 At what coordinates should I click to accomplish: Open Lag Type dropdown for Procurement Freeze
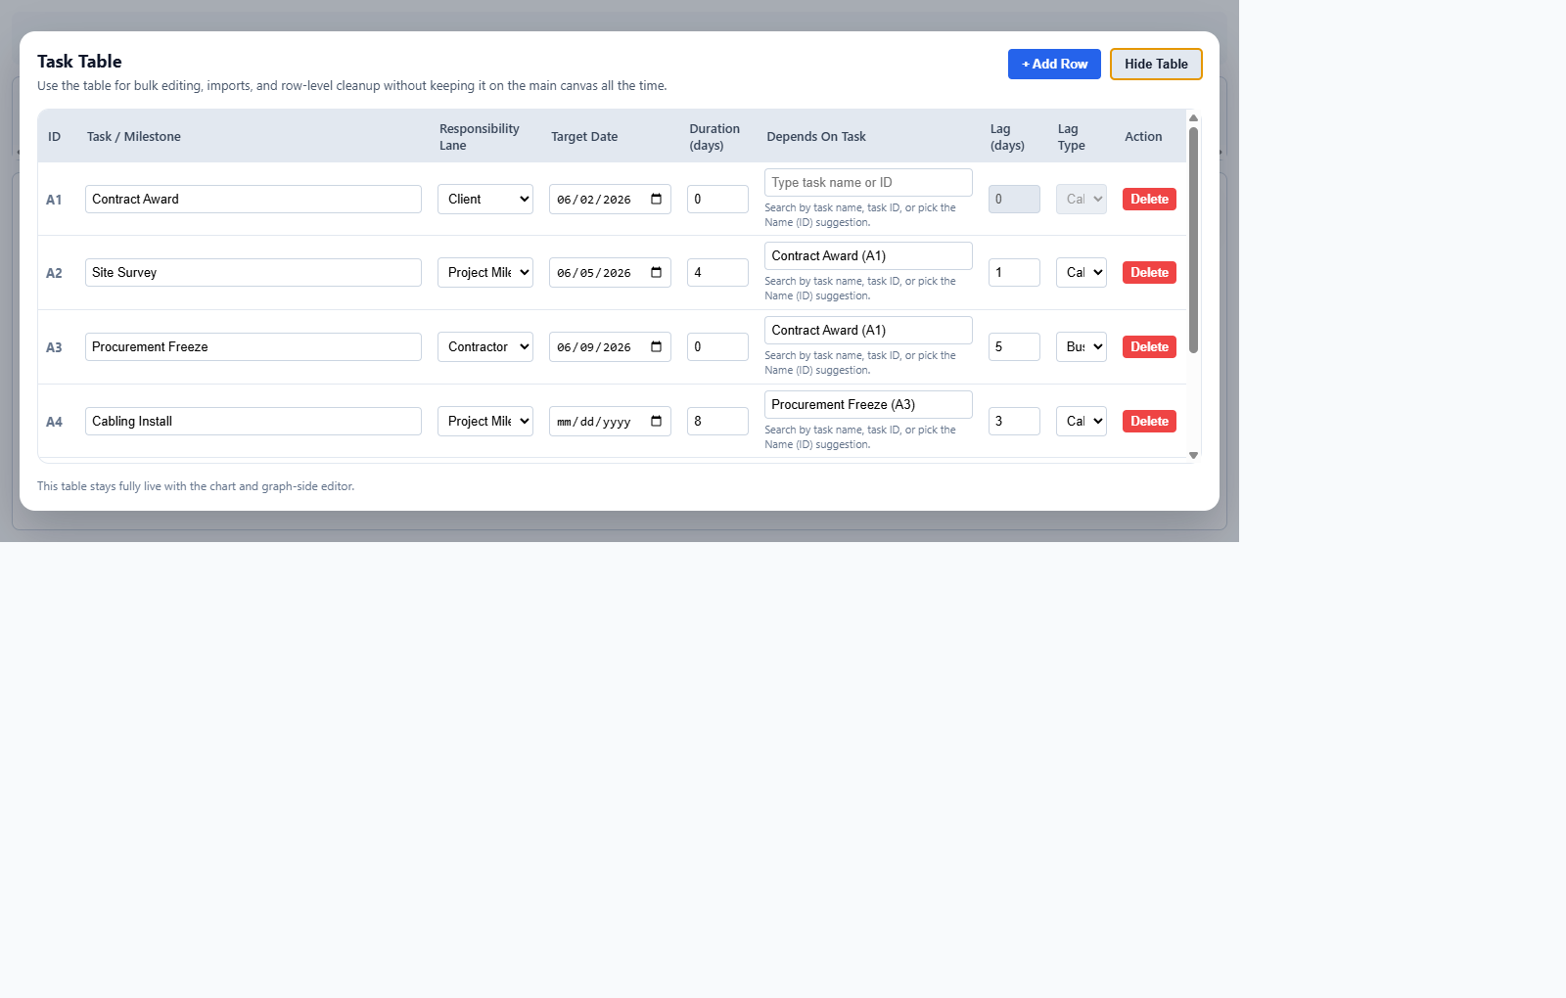pos(1082,346)
